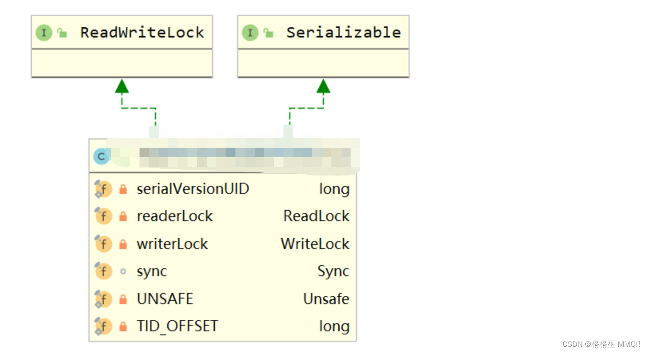Select the readerLock field name
The height and width of the screenshot is (352, 646).
point(175,216)
